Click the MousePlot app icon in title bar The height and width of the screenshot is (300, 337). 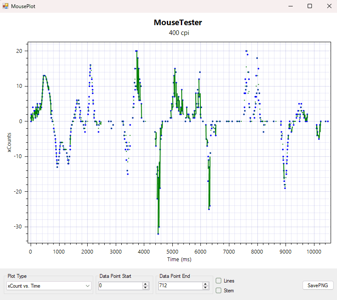(6, 6)
